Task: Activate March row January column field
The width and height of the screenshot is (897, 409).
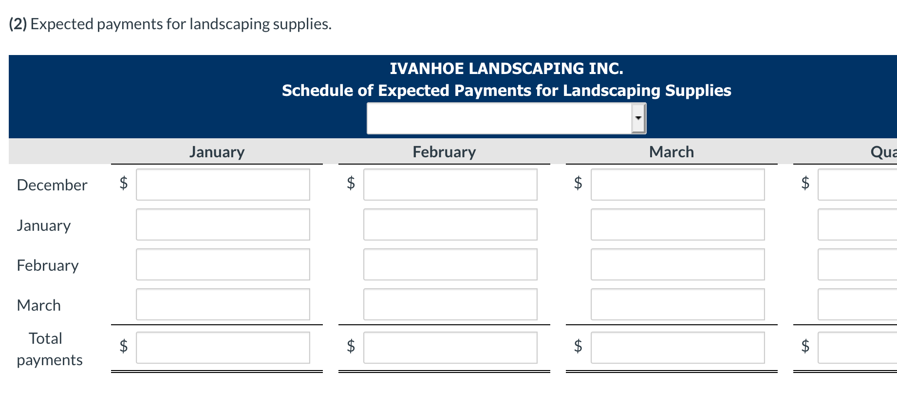Action: point(223,304)
